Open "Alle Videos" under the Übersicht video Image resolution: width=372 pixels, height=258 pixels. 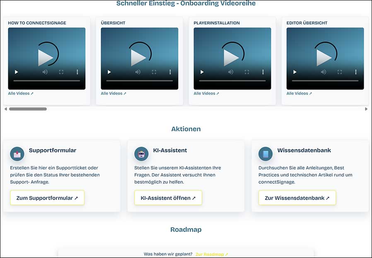(x=113, y=93)
